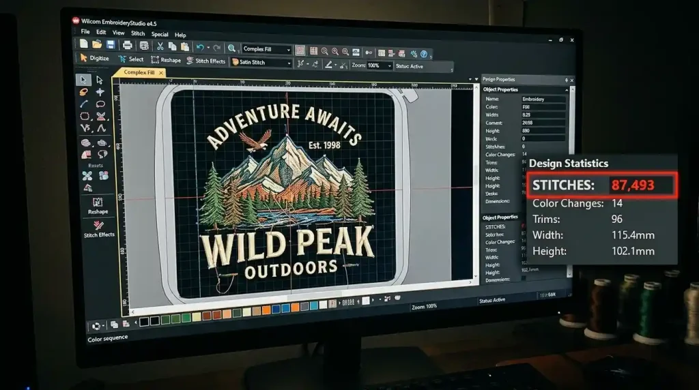Click the Stitch Effects toolbar button
This screenshot has width=699, height=390.
[205, 61]
